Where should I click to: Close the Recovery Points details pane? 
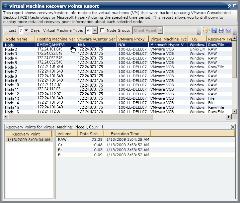pos(233,127)
